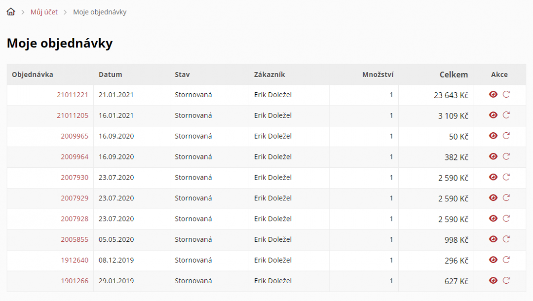
Task: Go to Můj účet breadcrumb link
Action: click(44, 12)
